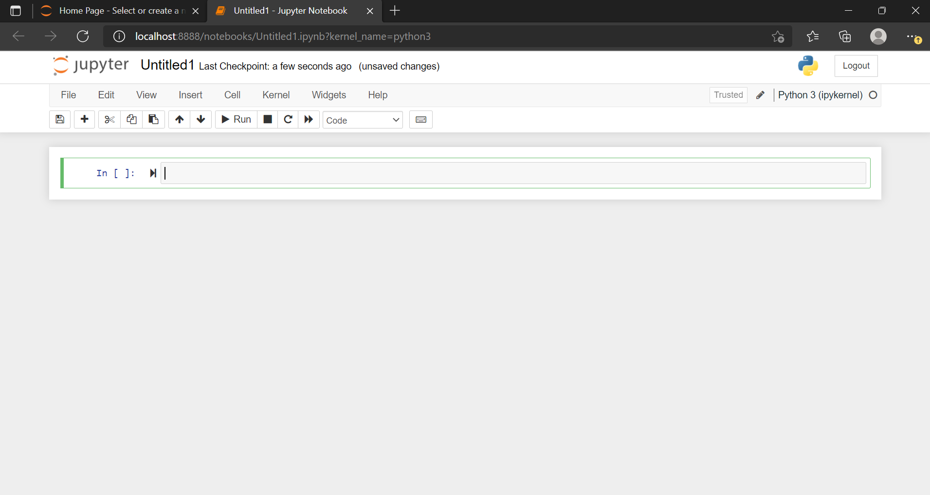Click the kernel idle circle indicator
This screenshot has width=930, height=495.
[873, 95]
